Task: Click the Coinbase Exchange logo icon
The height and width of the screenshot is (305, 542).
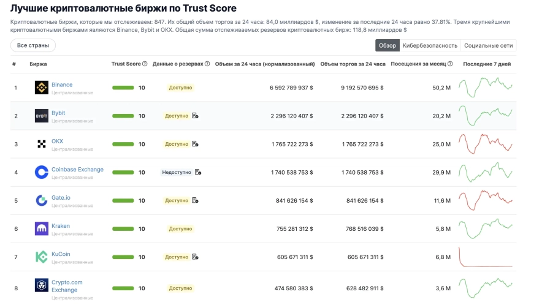Action: [x=41, y=172]
